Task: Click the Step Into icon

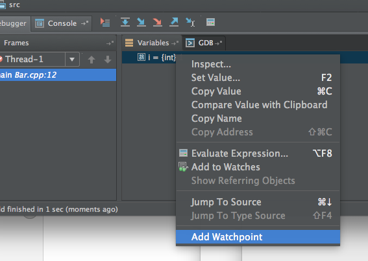Action: click(141, 22)
